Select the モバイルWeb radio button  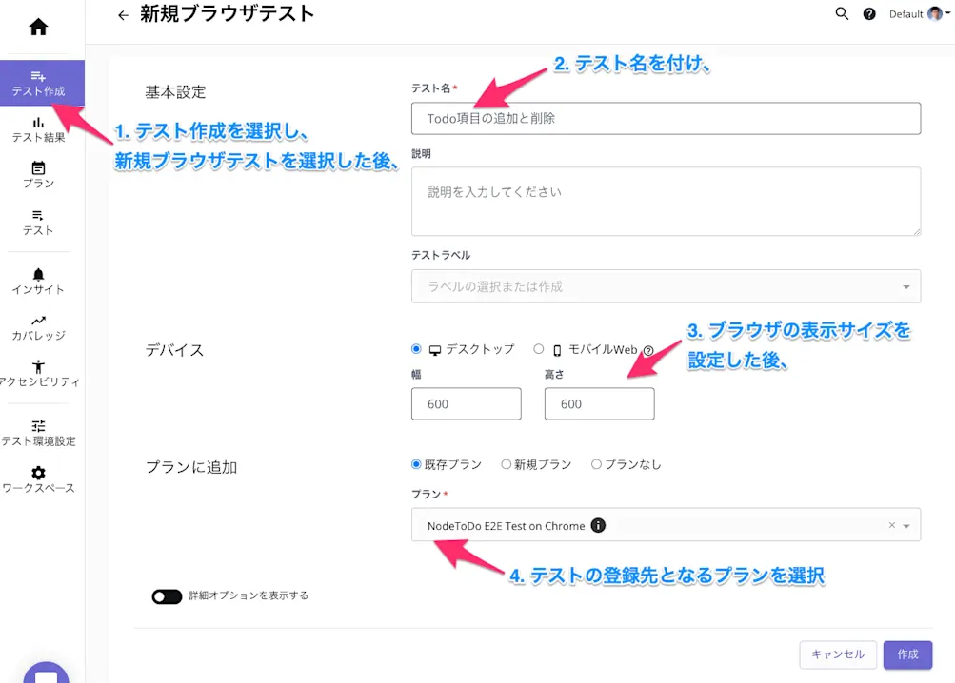(539, 349)
